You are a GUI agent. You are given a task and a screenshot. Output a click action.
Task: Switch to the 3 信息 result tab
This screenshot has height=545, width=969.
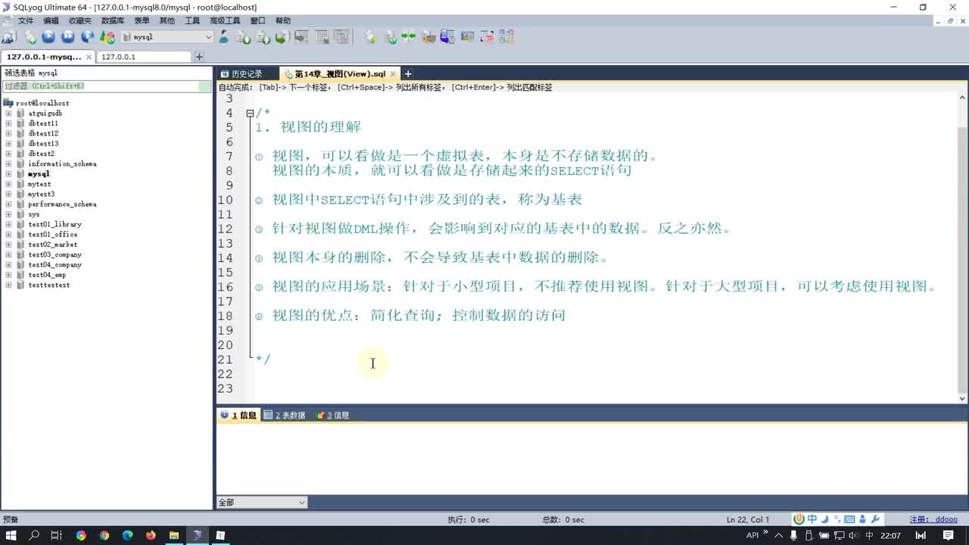[333, 416]
